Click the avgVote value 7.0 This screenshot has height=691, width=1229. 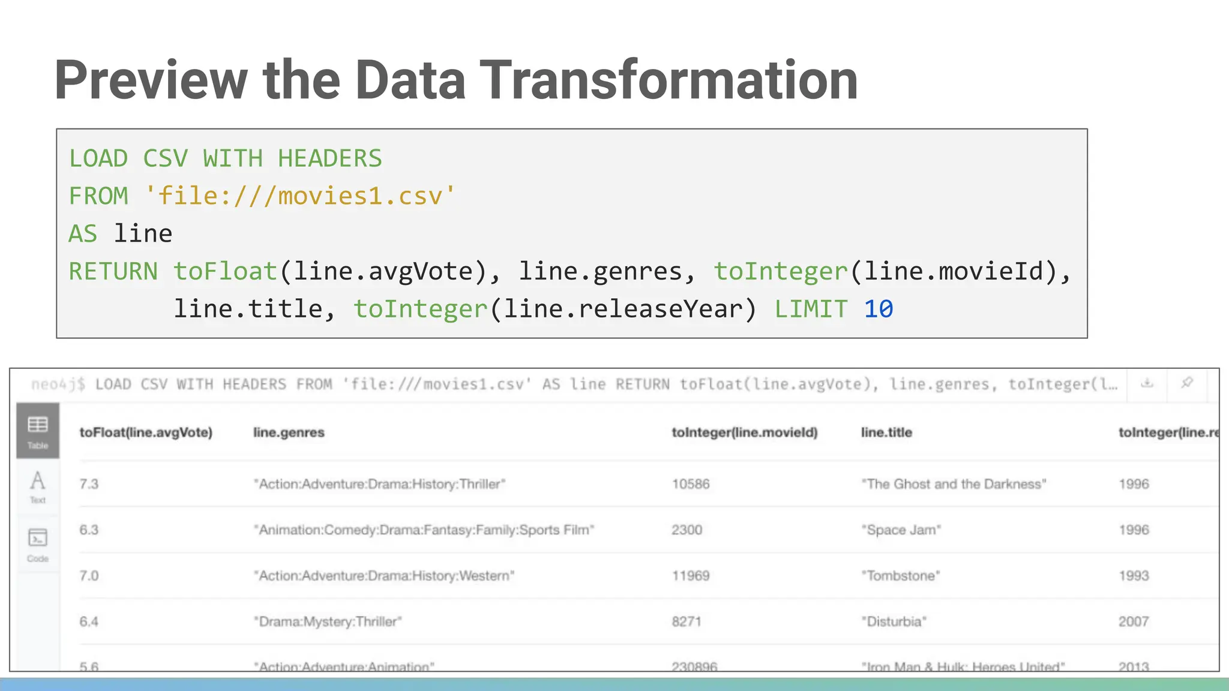point(89,576)
